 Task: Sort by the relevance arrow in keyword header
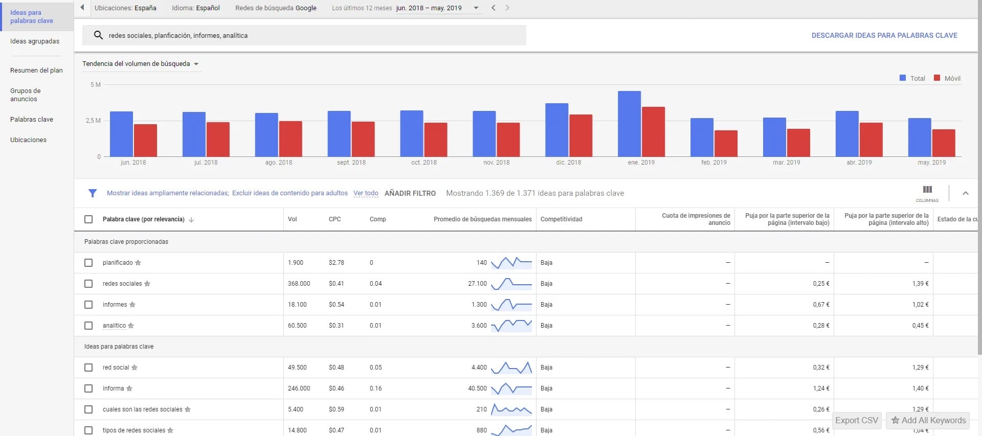pyautogui.click(x=191, y=220)
